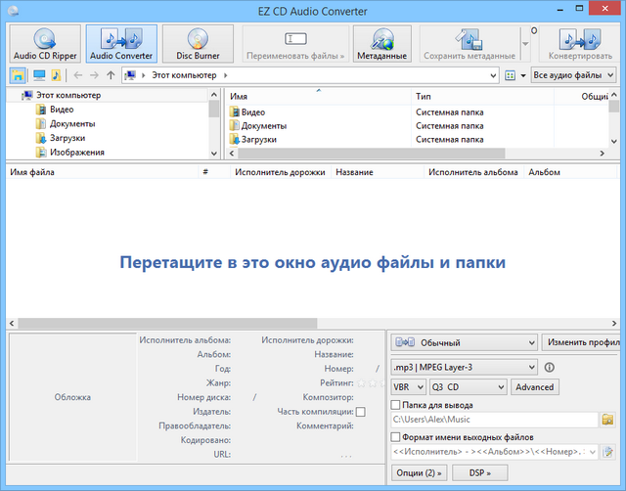Viewport: 626px width, 491px height.
Task: Expand the Все аудио файлы filter dropdown
Action: coord(572,75)
